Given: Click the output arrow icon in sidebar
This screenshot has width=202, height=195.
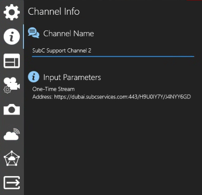Looking at the screenshot, I should [x=12, y=183].
